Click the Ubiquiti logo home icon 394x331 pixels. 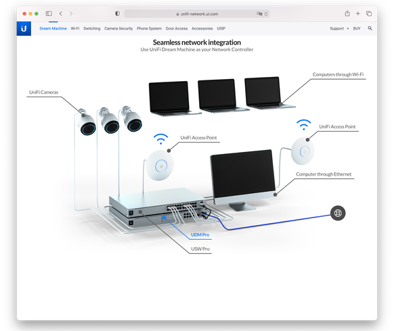coord(24,28)
